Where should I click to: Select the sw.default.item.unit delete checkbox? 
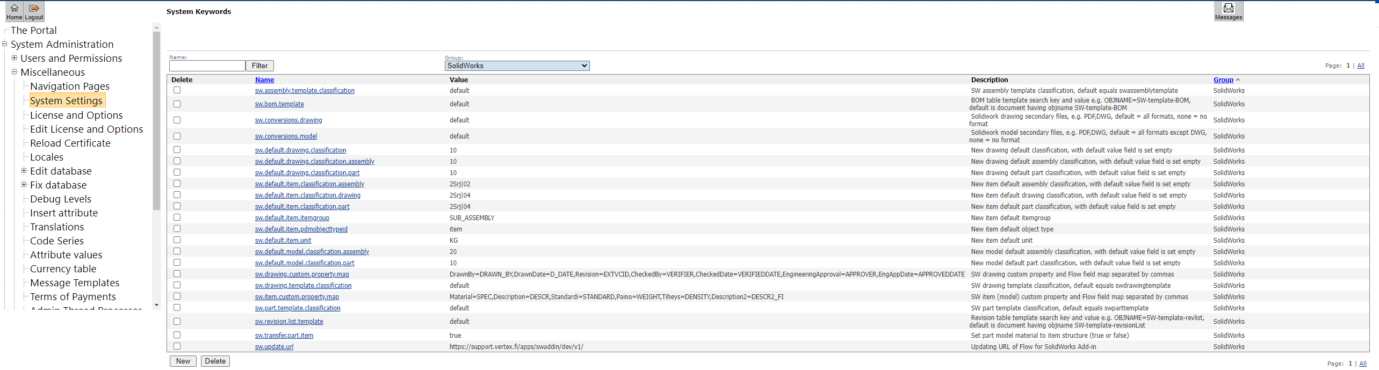tap(177, 240)
